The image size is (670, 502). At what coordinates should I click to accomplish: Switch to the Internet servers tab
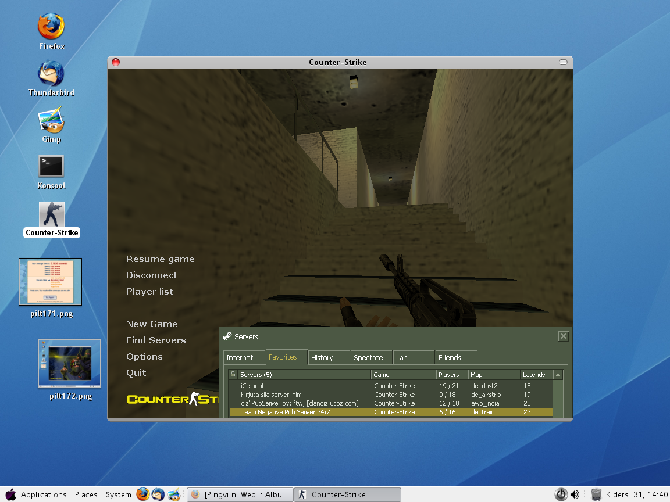[244, 357]
